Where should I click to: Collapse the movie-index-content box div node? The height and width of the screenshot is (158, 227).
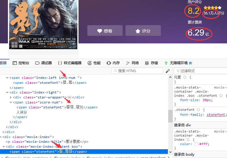(4, 147)
